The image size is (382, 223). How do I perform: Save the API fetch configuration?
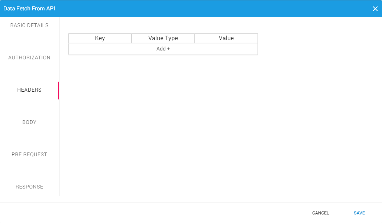(359, 213)
